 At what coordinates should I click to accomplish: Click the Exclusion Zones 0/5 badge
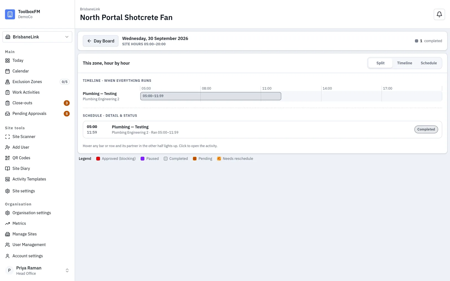coord(65,82)
